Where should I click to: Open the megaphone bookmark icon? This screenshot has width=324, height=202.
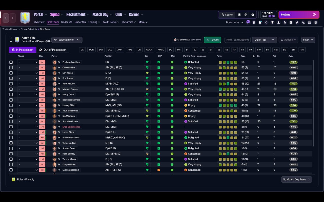pos(297,22)
